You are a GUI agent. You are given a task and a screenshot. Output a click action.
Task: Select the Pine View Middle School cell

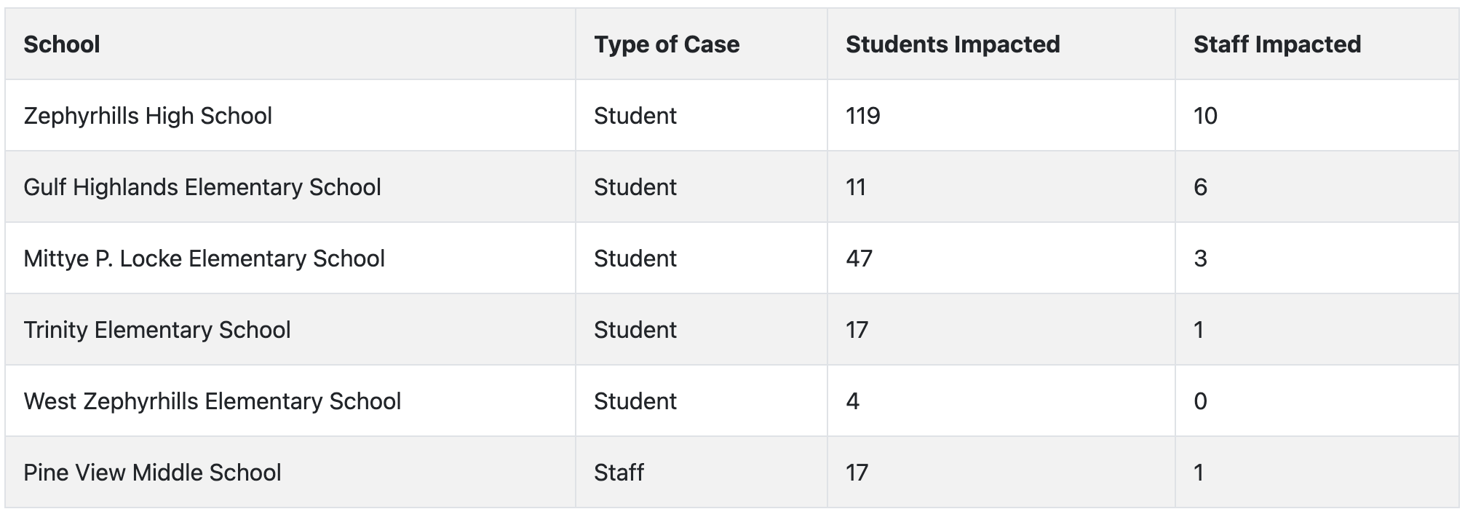(x=152, y=473)
